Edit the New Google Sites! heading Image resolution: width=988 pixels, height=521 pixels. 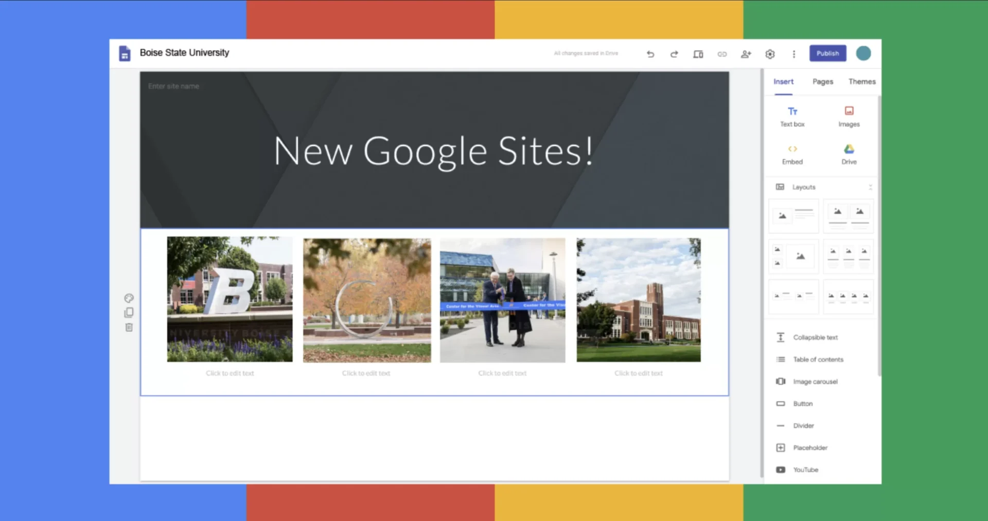(434, 151)
